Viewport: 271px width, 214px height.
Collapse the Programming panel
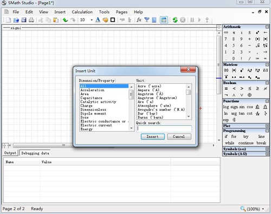click(267, 131)
